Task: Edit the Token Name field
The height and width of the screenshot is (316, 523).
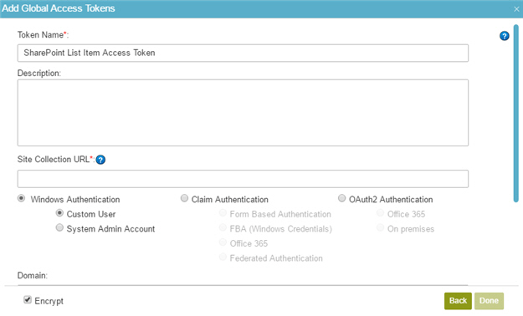Action: click(x=243, y=53)
